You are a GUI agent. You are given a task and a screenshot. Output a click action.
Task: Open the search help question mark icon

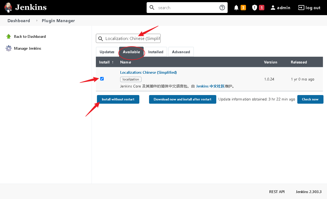[222, 8]
